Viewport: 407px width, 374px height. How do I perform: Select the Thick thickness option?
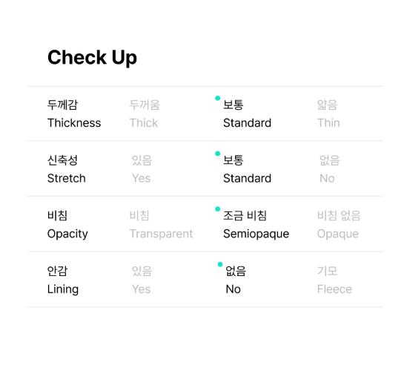click(x=145, y=114)
